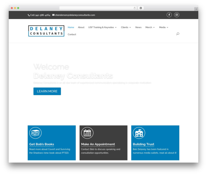Click the search magnifier icon
The image size is (207, 175).
[x=178, y=34]
